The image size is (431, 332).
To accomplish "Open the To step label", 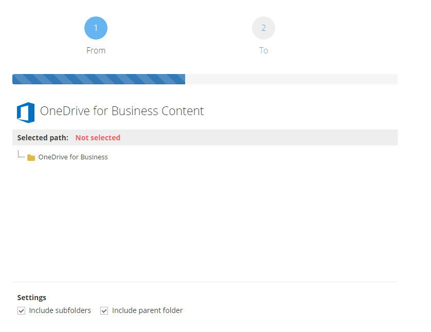I will (263, 50).
